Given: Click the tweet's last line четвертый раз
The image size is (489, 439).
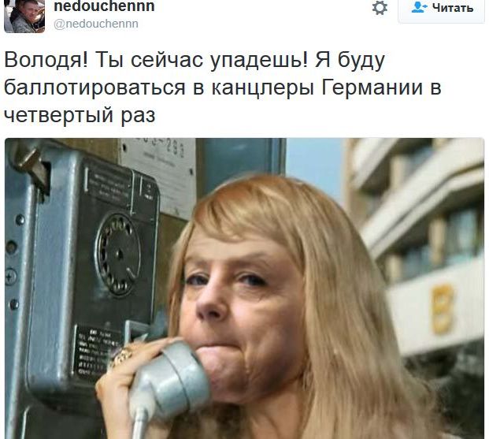Looking at the screenshot, I should click(80, 115).
